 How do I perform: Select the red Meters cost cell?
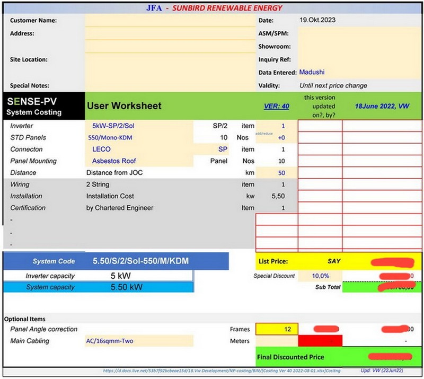click(x=320, y=341)
